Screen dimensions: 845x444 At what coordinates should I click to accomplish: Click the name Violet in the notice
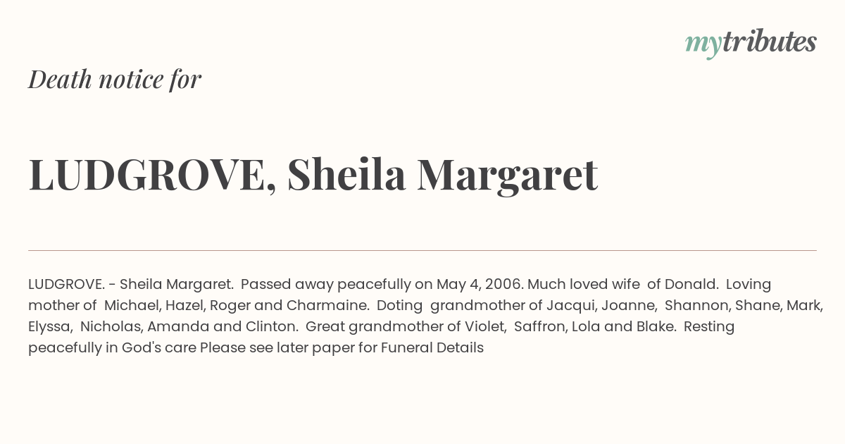[x=486, y=327]
